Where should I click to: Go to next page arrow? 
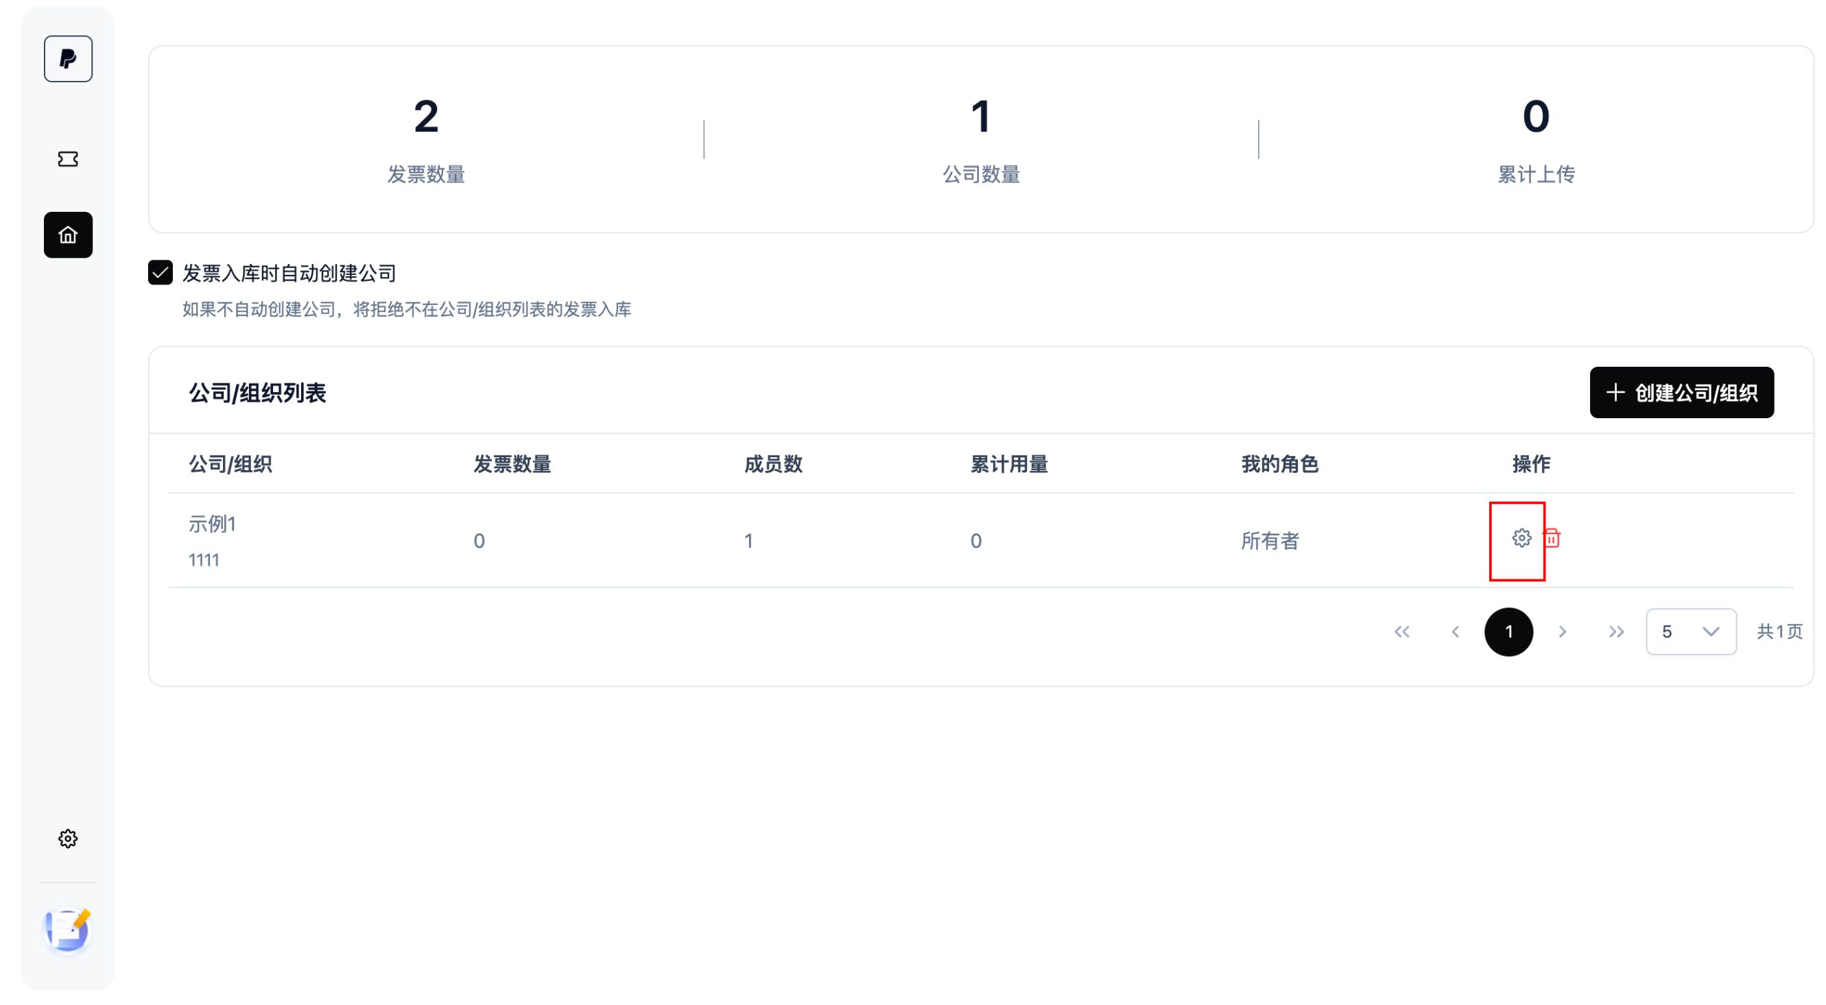tap(1563, 632)
